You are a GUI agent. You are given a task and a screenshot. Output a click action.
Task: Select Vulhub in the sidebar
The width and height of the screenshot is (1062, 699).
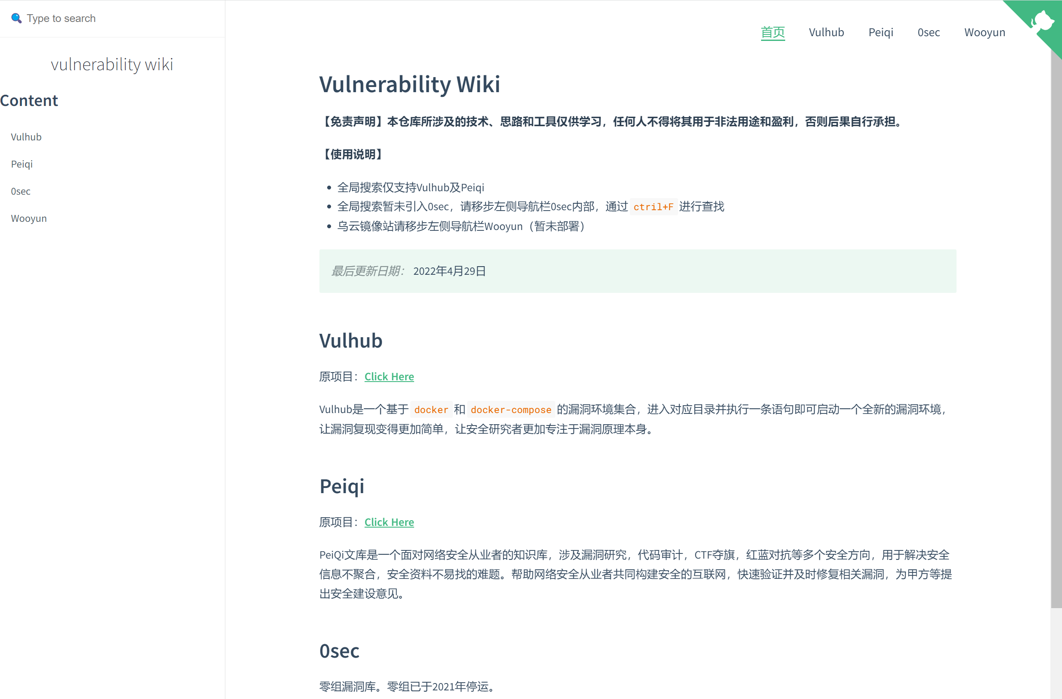pyautogui.click(x=26, y=137)
